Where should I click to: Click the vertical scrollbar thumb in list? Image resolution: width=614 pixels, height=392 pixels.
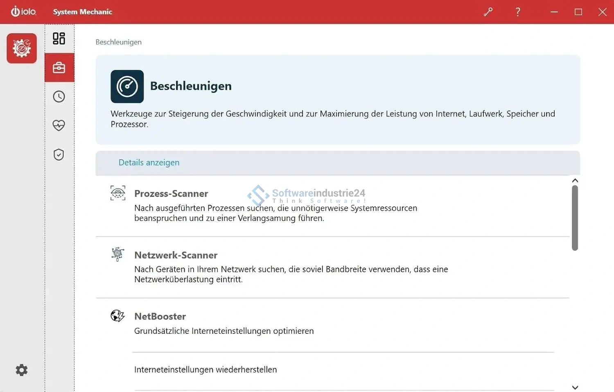pos(575,218)
